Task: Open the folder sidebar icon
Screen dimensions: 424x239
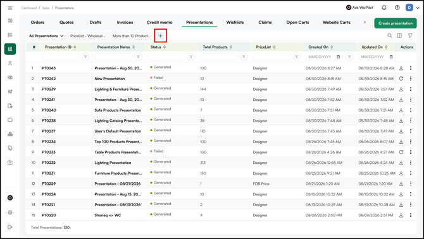Action: [x=10, y=120]
